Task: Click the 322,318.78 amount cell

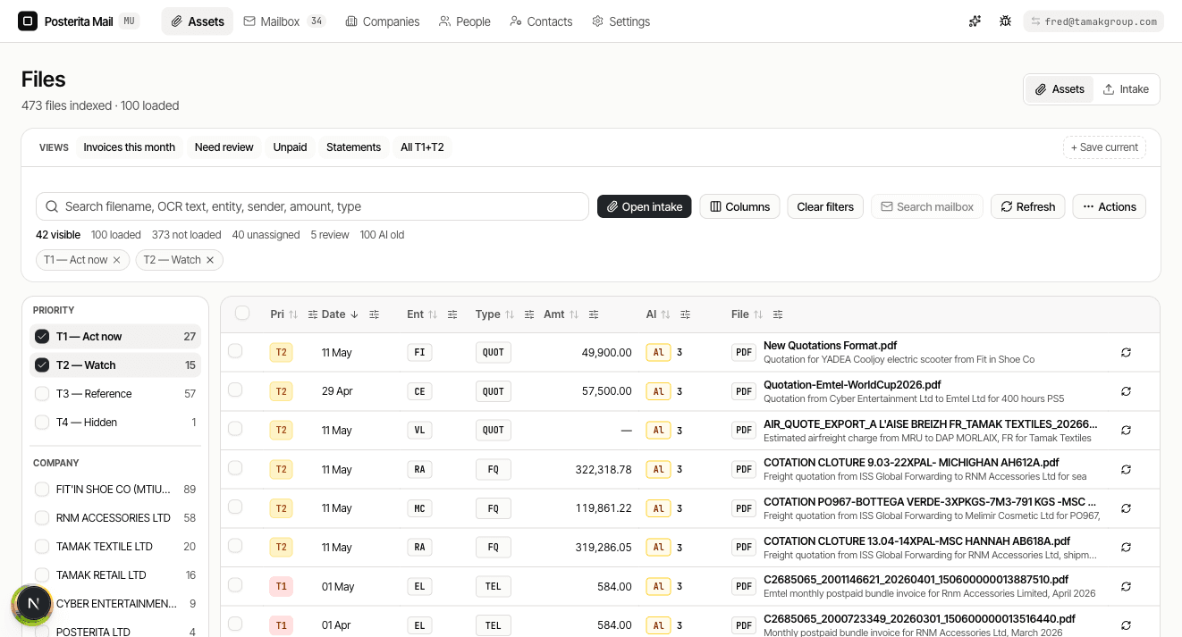Action: pos(604,469)
